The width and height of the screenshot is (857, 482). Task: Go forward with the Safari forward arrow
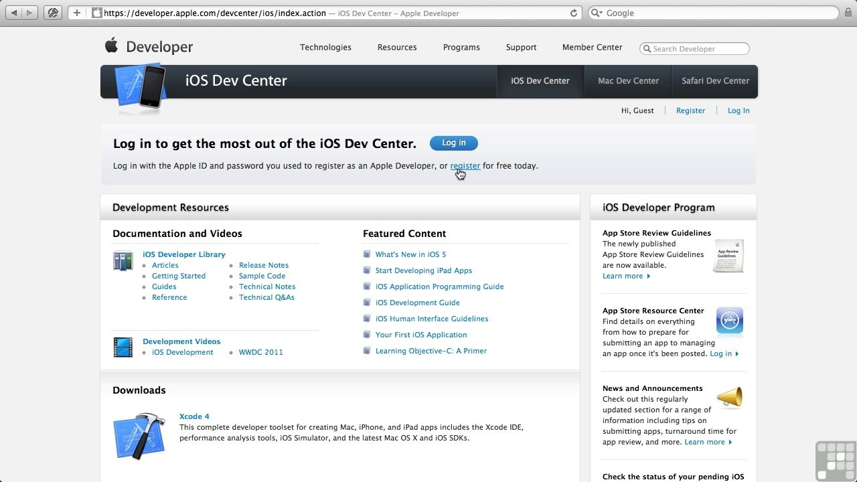pyautogui.click(x=30, y=13)
